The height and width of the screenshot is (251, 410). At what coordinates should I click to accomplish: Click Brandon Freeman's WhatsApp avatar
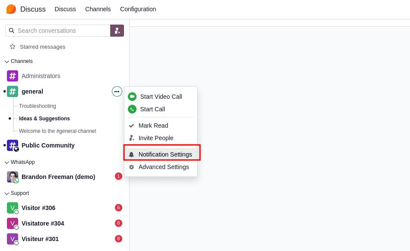pyautogui.click(x=13, y=177)
